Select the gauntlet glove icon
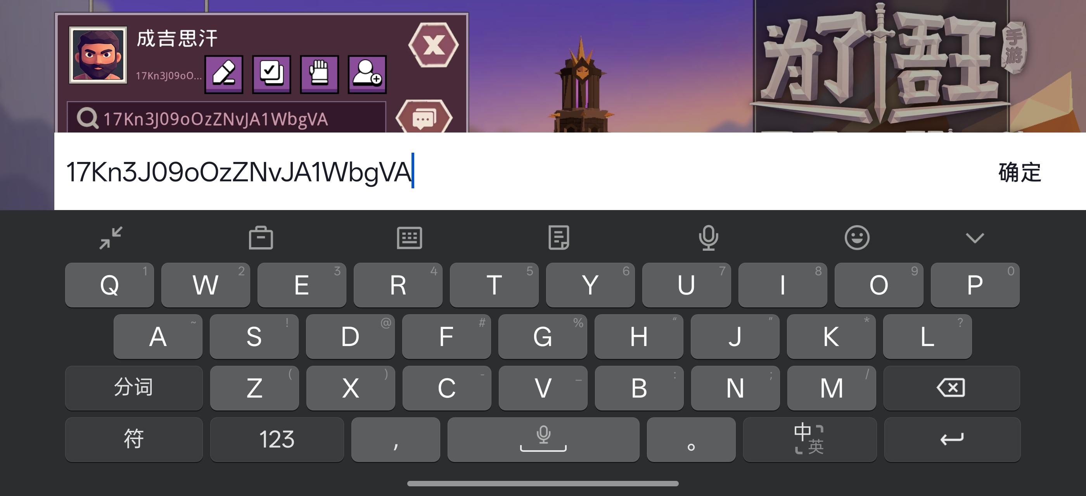The width and height of the screenshot is (1086, 496). point(319,74)
